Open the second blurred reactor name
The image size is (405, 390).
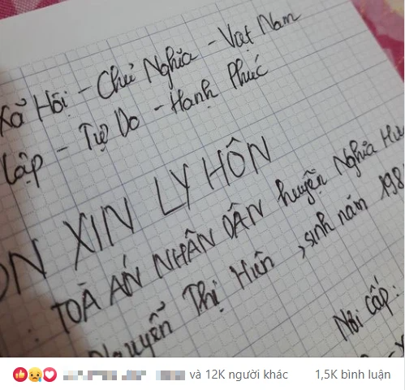pyautogui.click(x=134, y=375)
